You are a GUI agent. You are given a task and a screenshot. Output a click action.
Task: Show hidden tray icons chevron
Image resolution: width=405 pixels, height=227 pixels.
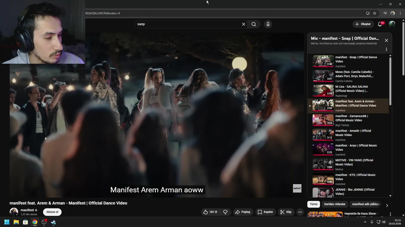pyautogui.click(x=365, y=222)
